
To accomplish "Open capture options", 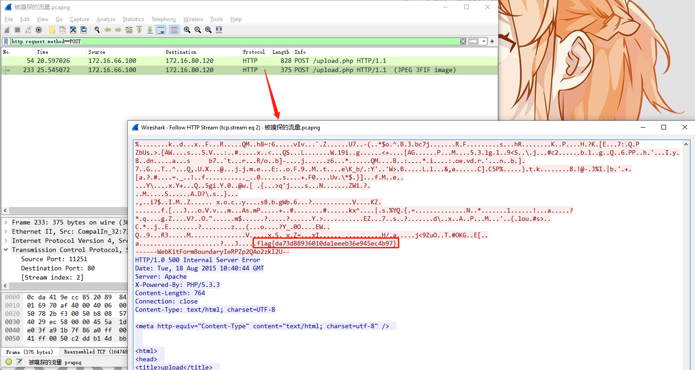I will (38, 30).
